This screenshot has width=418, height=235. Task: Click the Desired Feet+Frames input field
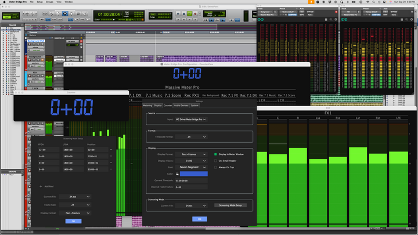tap(191, 187)
